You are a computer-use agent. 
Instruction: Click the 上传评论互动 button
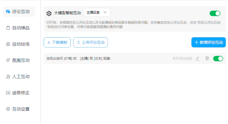(x=91, y=42)
